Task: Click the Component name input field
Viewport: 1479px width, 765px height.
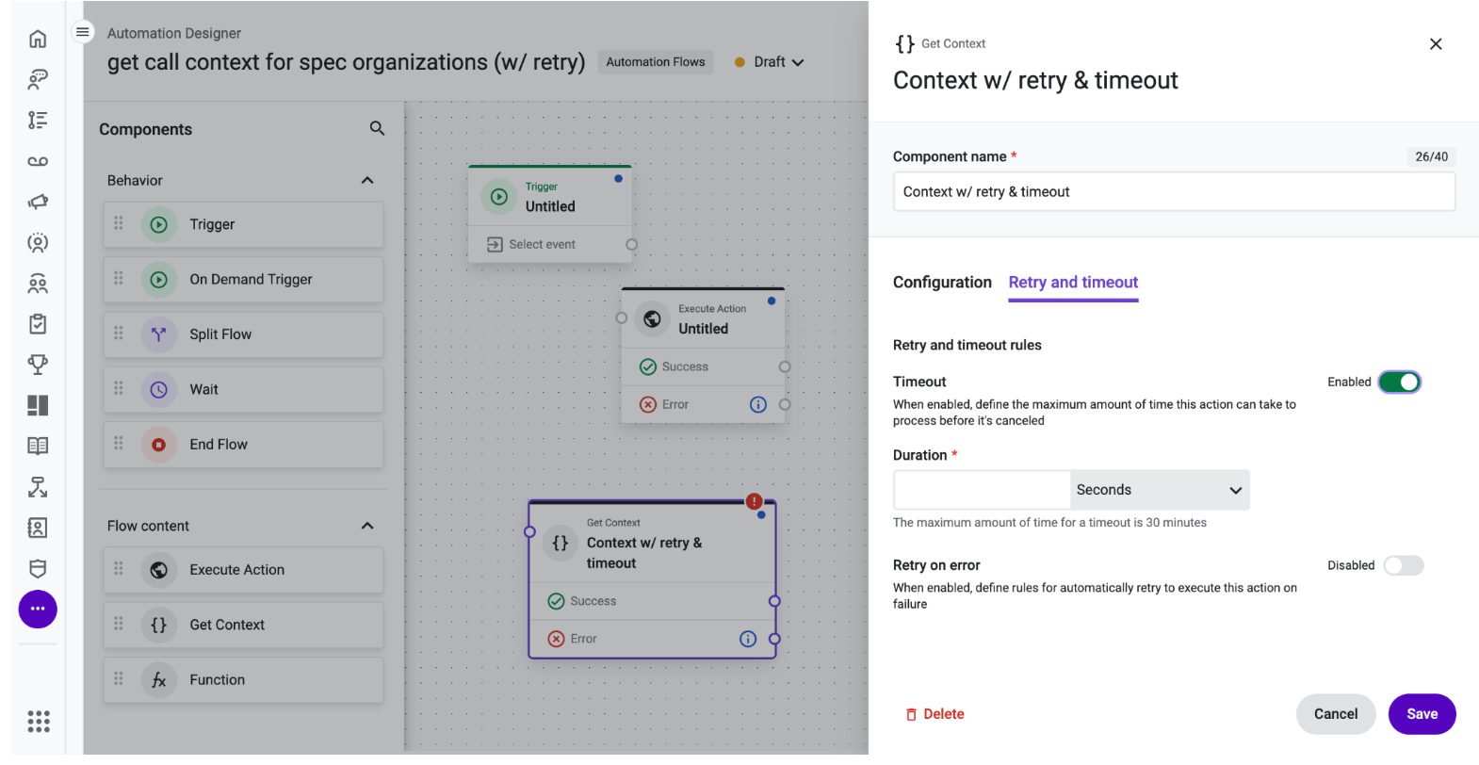Action: tap(1174, 191)
